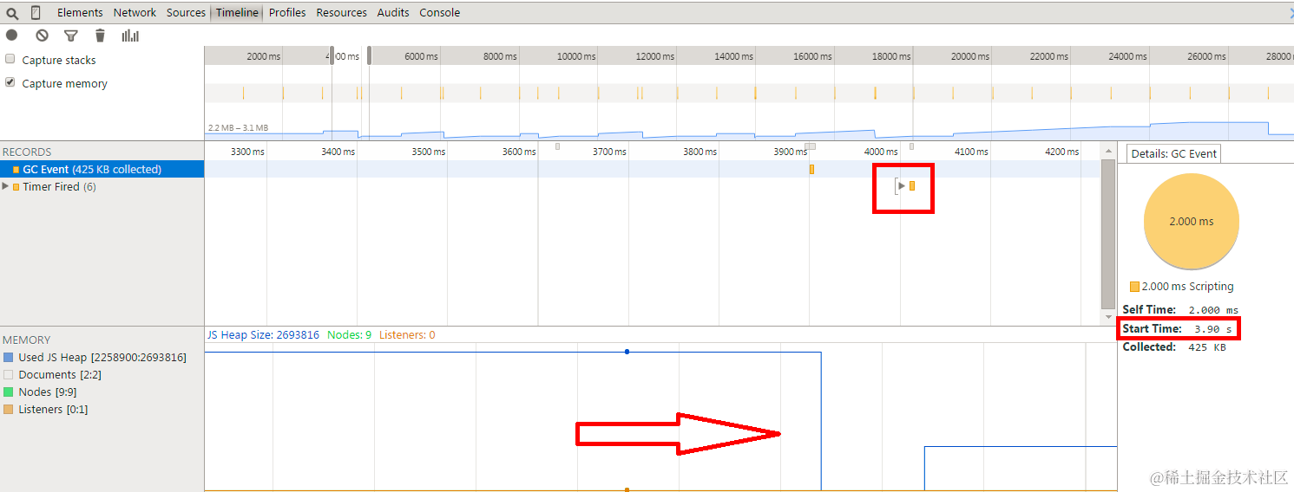This screenshot has width=1294, height=492.
Task: Toggle Listeners counter checkbox
Action: (9, 409)
